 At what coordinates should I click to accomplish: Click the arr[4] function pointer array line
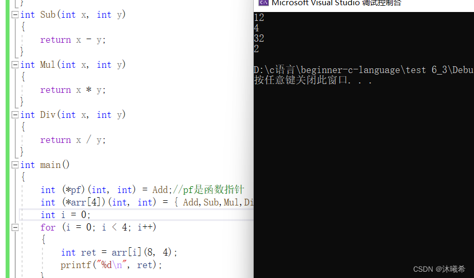(147, 202)
